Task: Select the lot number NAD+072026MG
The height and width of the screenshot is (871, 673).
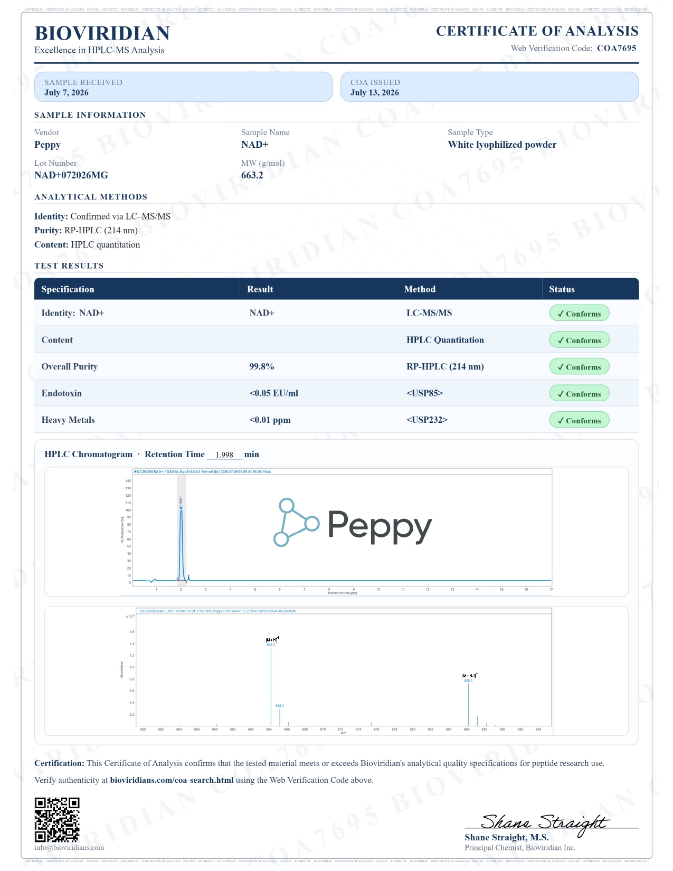Action: [71, 175]
